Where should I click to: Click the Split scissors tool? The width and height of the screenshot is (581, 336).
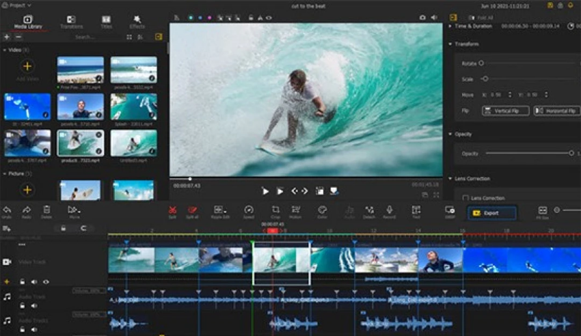(172, 210)
